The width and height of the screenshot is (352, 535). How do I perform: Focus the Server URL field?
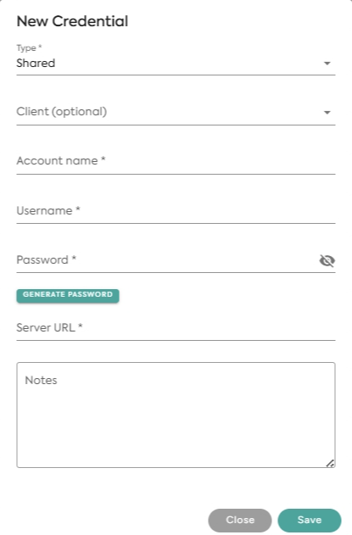click(176, 328)
